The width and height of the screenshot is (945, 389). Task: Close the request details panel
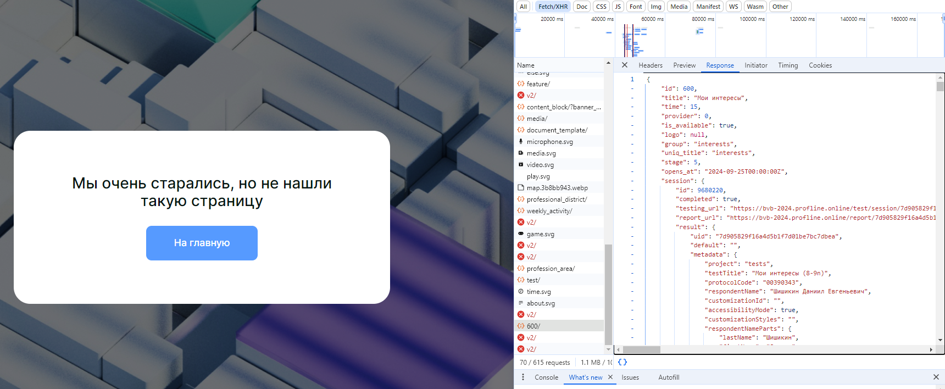point(624,65)
